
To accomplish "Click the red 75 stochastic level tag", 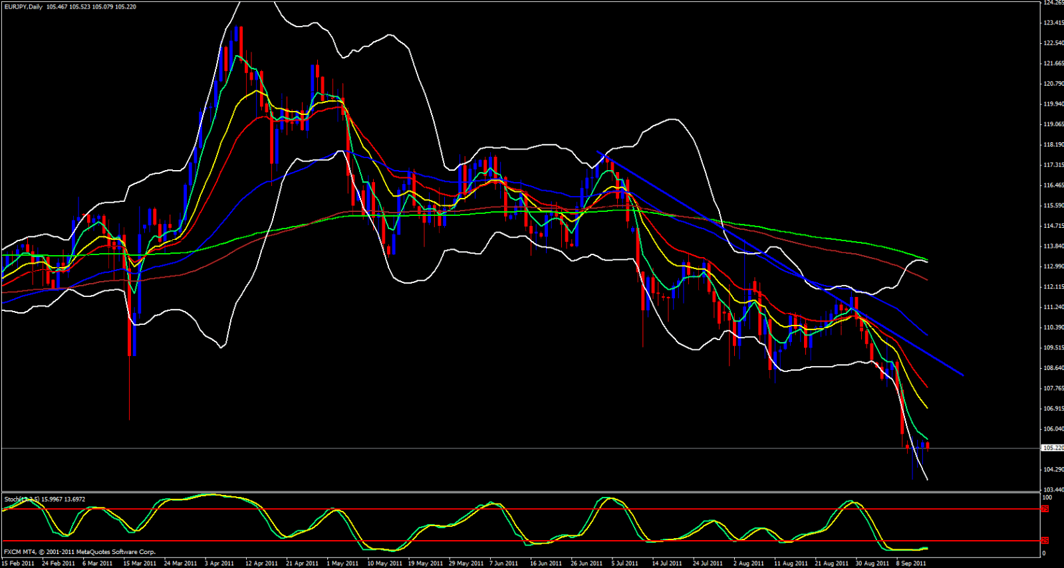I will (1045, 509).
